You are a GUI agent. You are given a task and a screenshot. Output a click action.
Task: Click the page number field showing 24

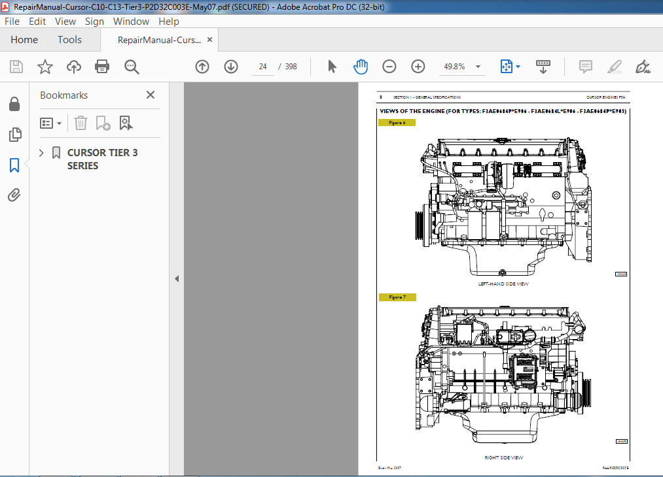pos(263,67)
